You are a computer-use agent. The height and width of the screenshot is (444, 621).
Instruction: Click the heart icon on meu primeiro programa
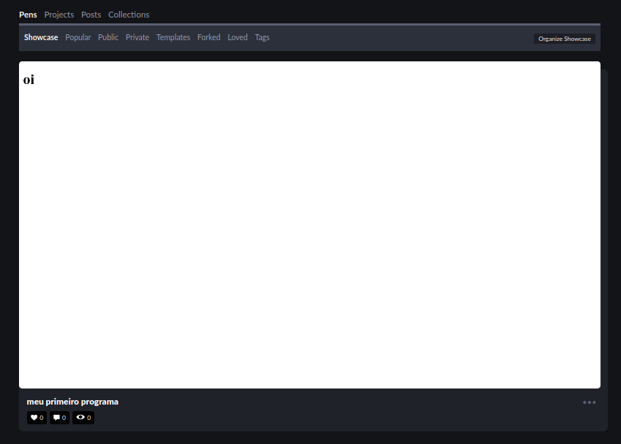pyautogui.click(x=36, y=417)
